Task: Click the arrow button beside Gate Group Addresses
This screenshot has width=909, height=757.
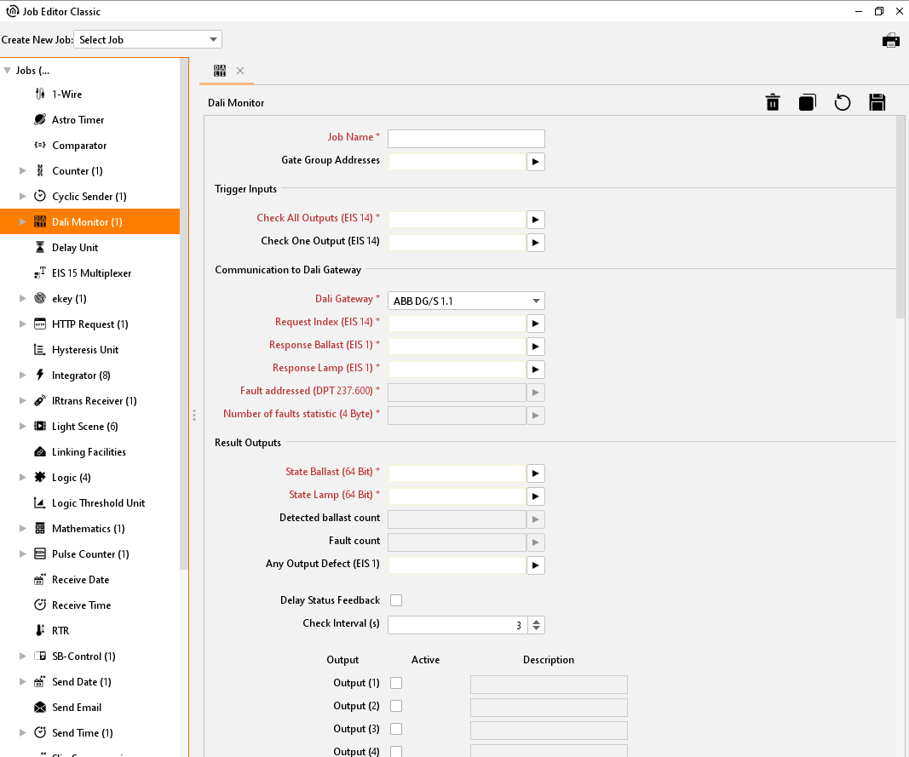Action: click(535, 162)
